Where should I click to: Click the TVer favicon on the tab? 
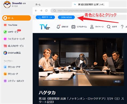click(x=75, y=5)
